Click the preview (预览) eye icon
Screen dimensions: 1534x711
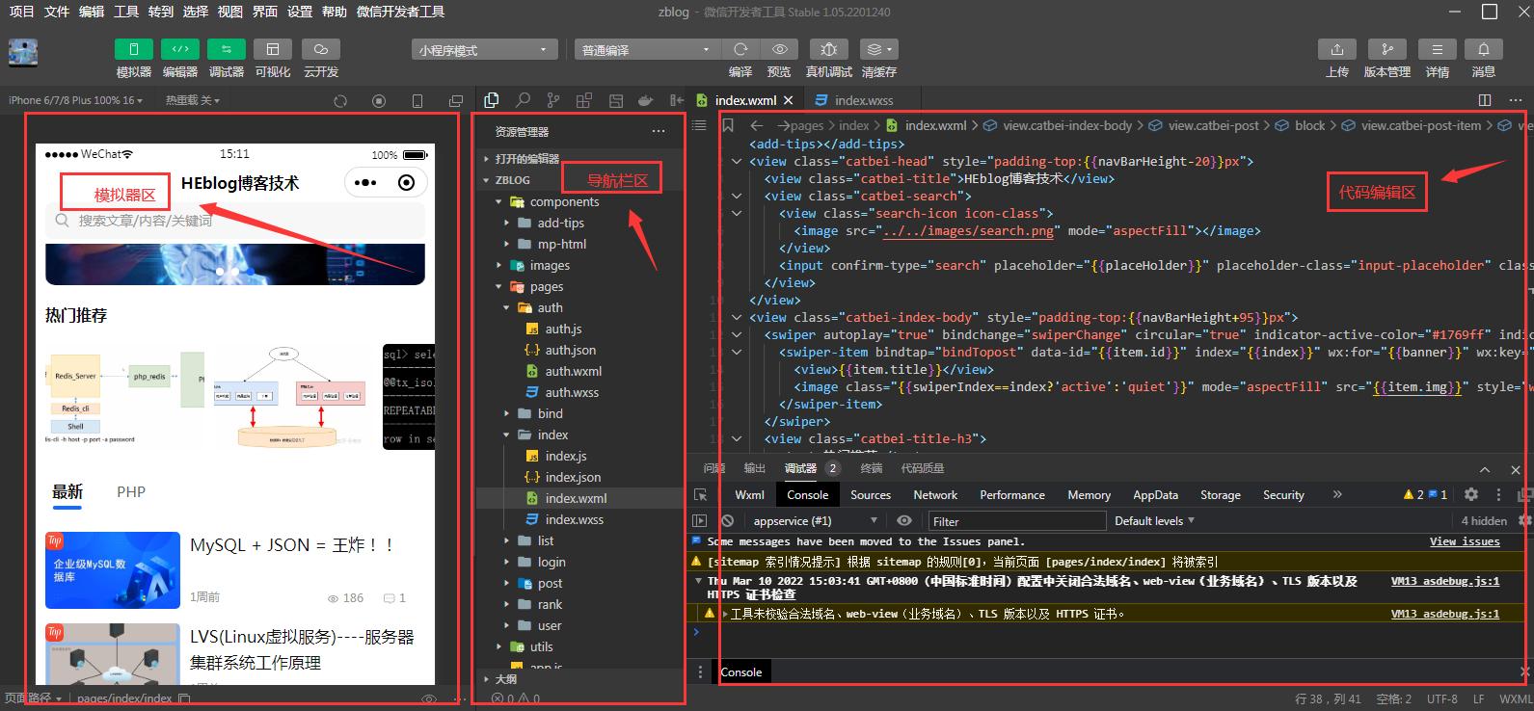779,49
